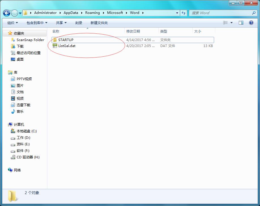Select the ListGal.dat file icon
The image size is (260, 206).
coord(55,46)
